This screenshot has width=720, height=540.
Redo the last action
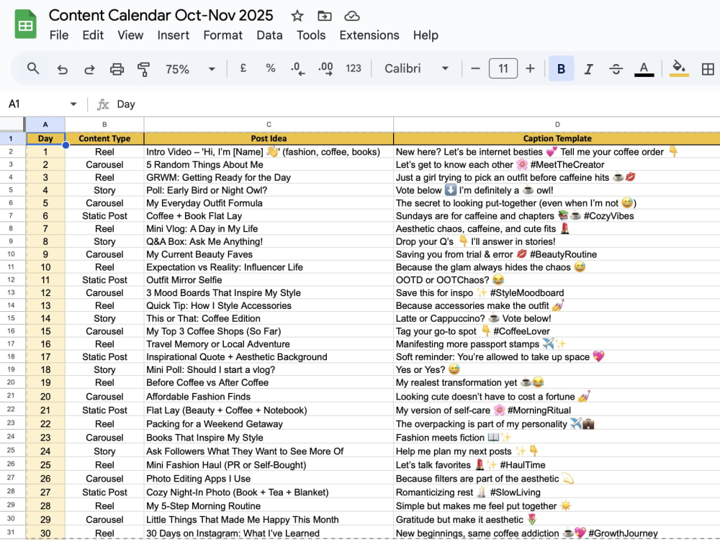(x=89, y=69)
